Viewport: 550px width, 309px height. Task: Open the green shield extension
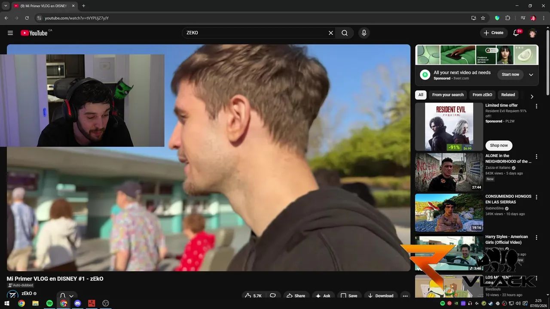(x=497, y=18)
